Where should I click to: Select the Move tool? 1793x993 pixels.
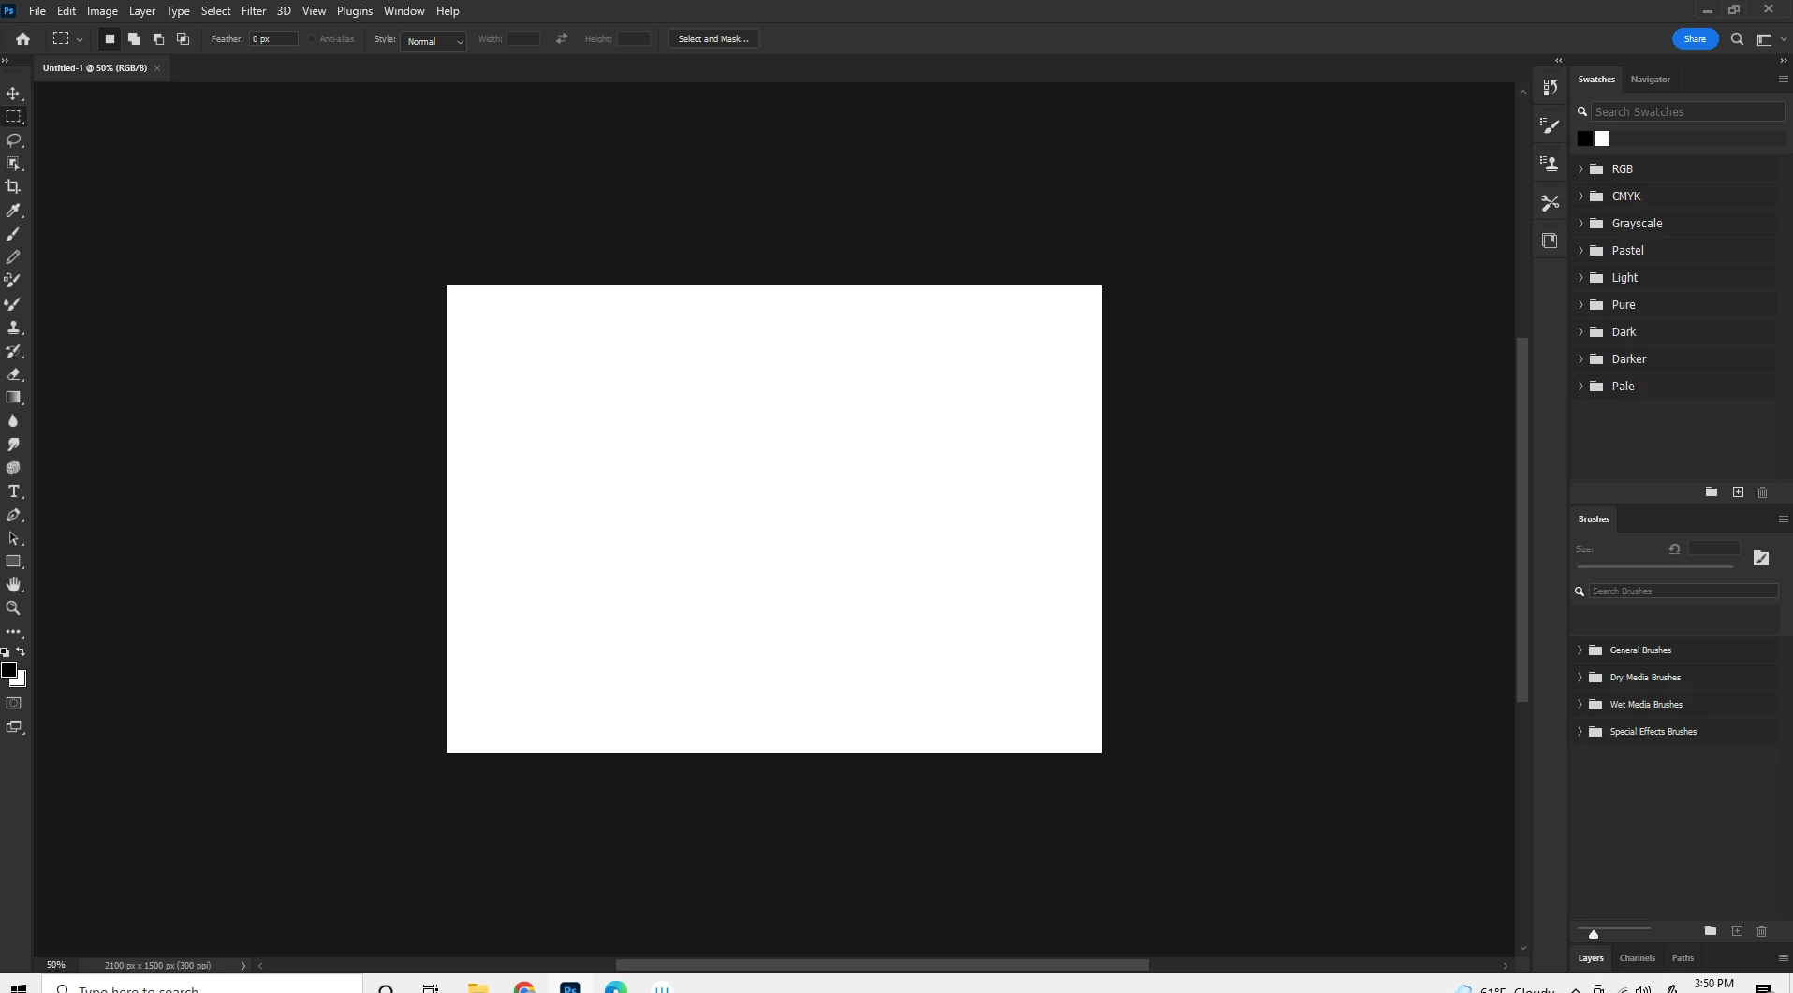[x=13, y=94]
